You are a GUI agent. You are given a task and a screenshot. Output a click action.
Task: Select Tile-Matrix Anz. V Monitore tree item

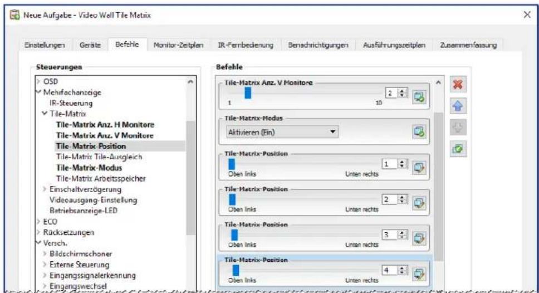(x=105, y=135)
